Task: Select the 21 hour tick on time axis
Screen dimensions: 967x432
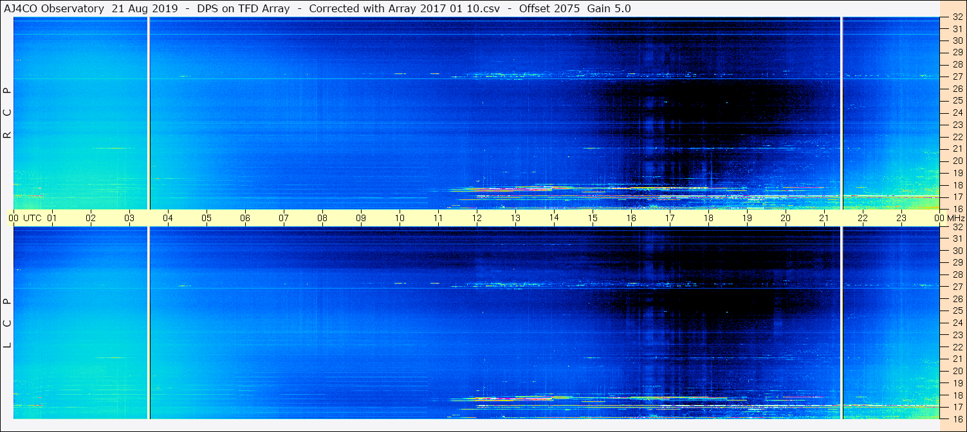Action: pos(824,218)
